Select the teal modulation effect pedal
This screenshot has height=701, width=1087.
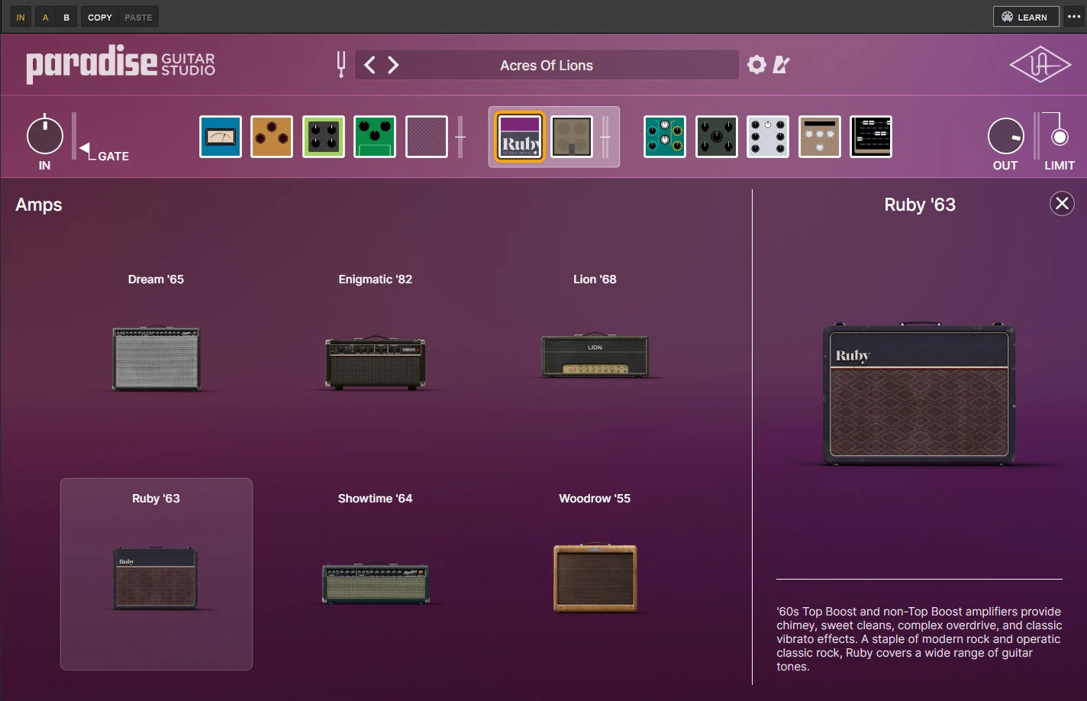(x=665, y=137)
